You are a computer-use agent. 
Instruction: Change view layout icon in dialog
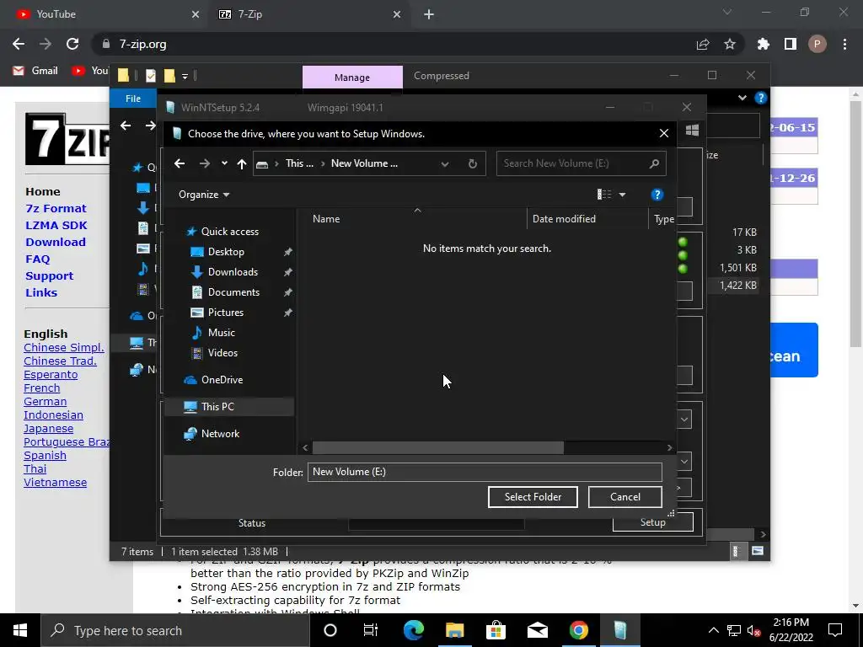603,195
